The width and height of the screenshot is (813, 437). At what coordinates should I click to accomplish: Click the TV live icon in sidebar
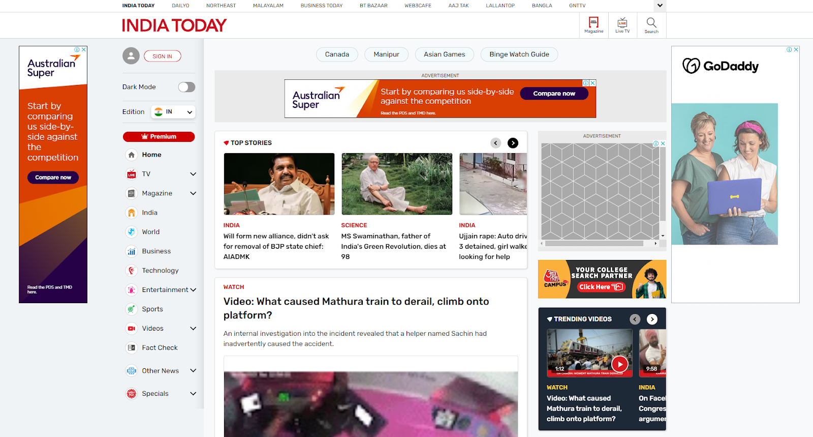(x=132, y=174)
